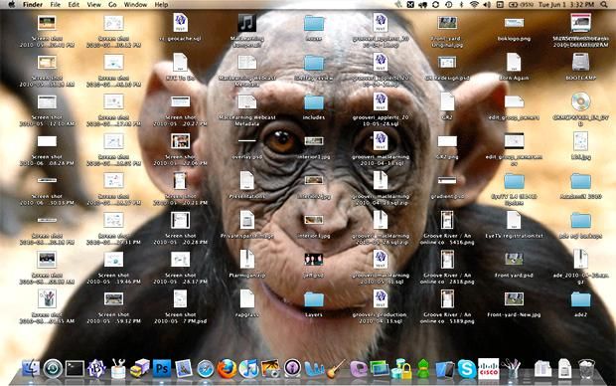
Task: Open Finder from the Dock
Action: [x=31, y=369]
